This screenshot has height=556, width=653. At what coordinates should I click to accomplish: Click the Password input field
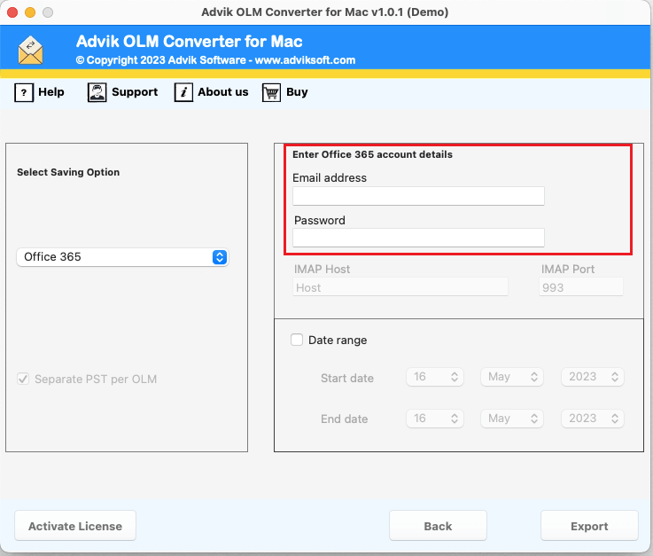click(418, 238)
